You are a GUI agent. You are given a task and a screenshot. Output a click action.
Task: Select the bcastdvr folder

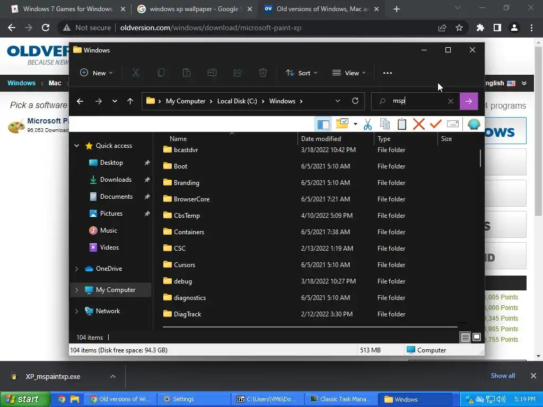pos(186,150)
